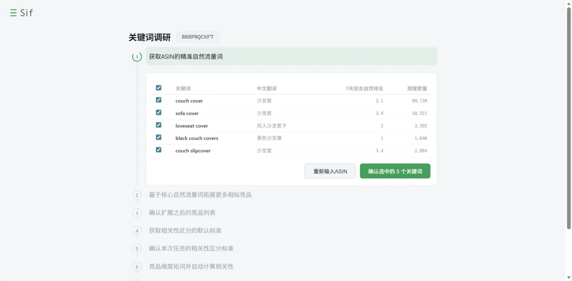Expand step 竞品维度拓词并自动计算相关性
The height and width of the screenshot is (281, 572).
coord(191,266)
